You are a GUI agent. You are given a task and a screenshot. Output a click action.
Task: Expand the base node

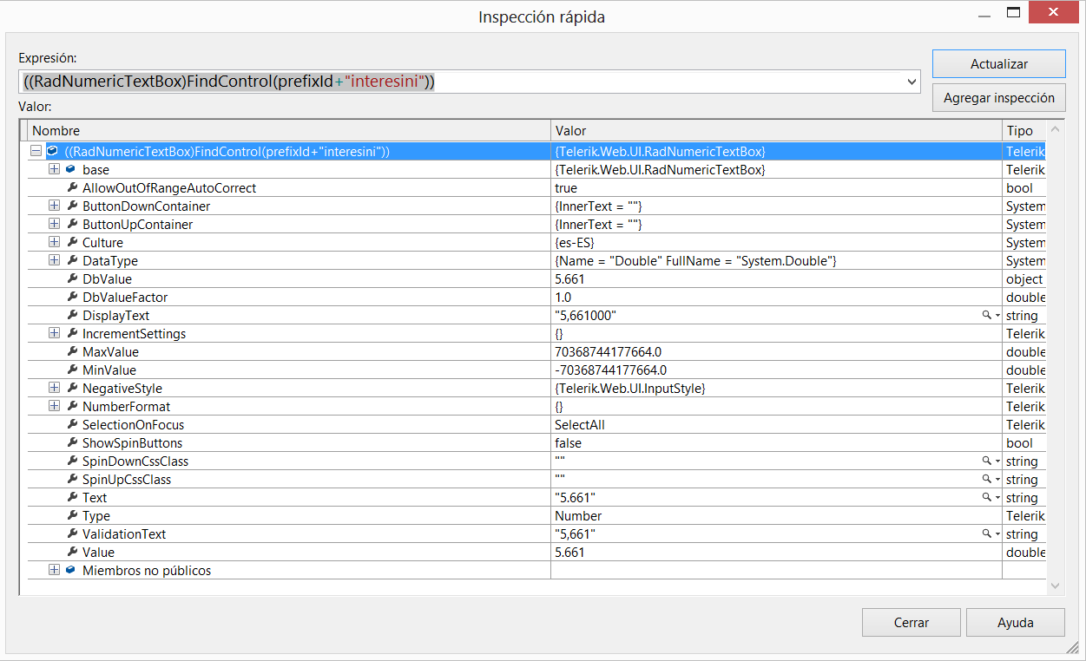[54, 170]
